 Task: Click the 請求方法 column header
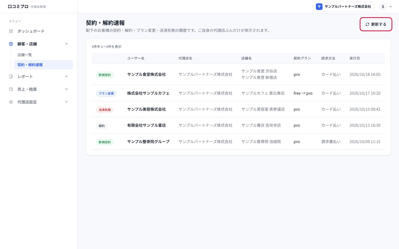328,58
